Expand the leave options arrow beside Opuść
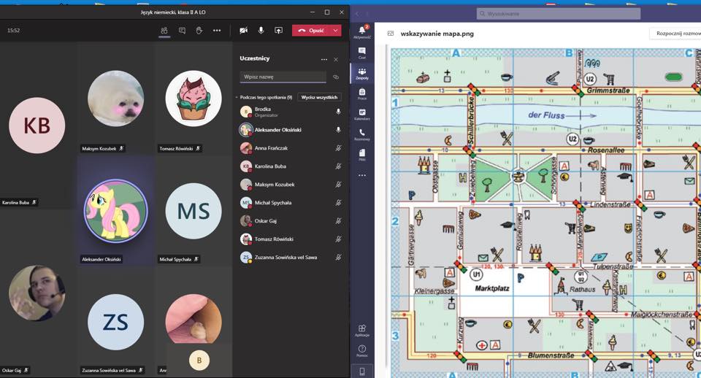701x378 pixels. click(x=336, y=31)
